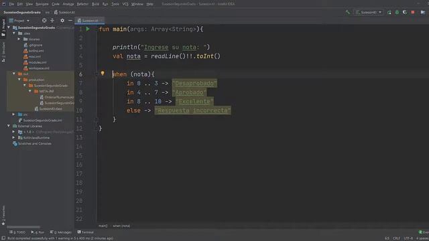Open the Project tool window side tab

[x=3, y=27]
